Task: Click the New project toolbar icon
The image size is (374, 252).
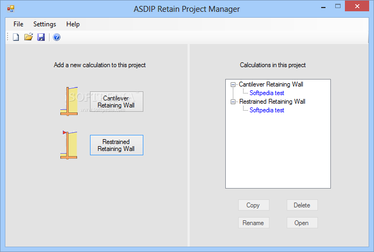Action: tap(16, 37)
